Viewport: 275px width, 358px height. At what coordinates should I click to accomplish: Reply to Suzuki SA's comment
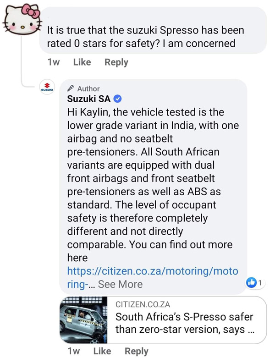coord(137,351)
